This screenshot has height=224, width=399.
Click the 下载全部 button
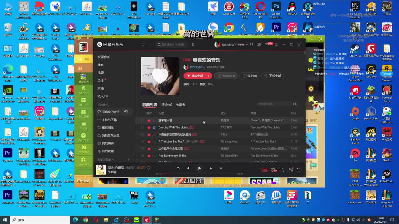click(272, 76)
